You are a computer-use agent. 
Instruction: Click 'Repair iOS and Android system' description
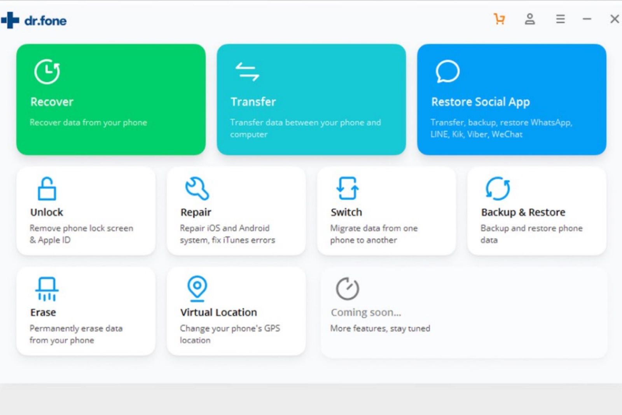tap(227, 234)
